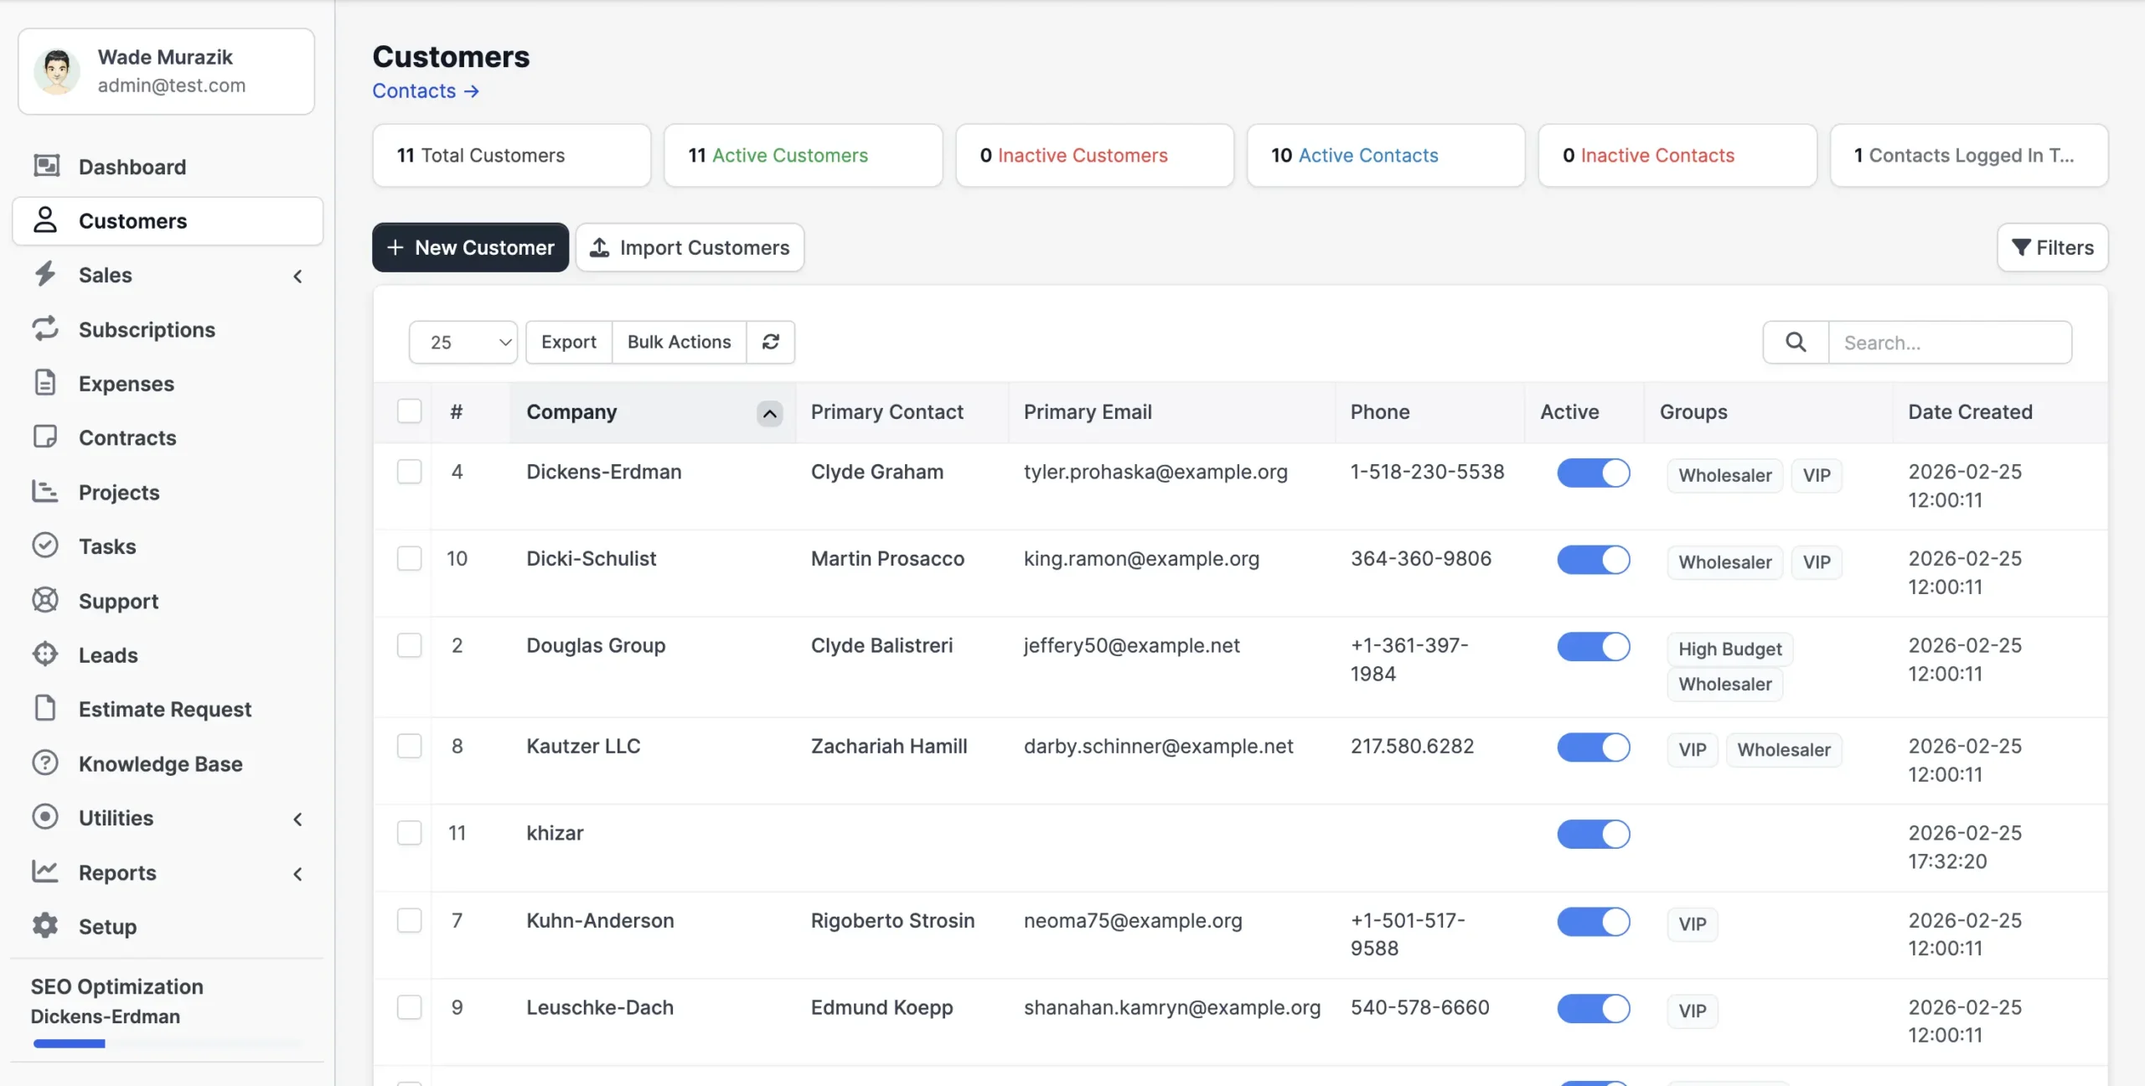
Task: Click the refresh icon next to Bulk Actions
Action: coord(771,342)
